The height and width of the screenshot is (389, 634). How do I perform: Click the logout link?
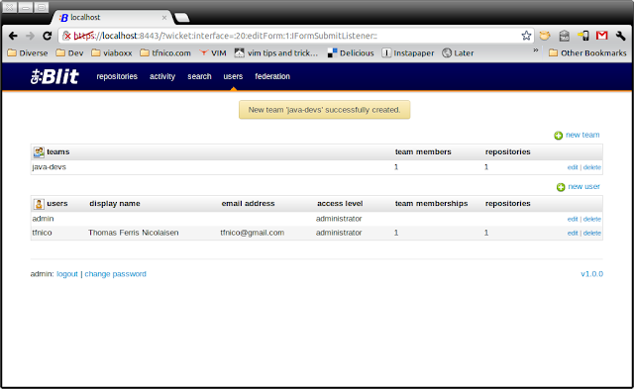(x=67, y=274)
